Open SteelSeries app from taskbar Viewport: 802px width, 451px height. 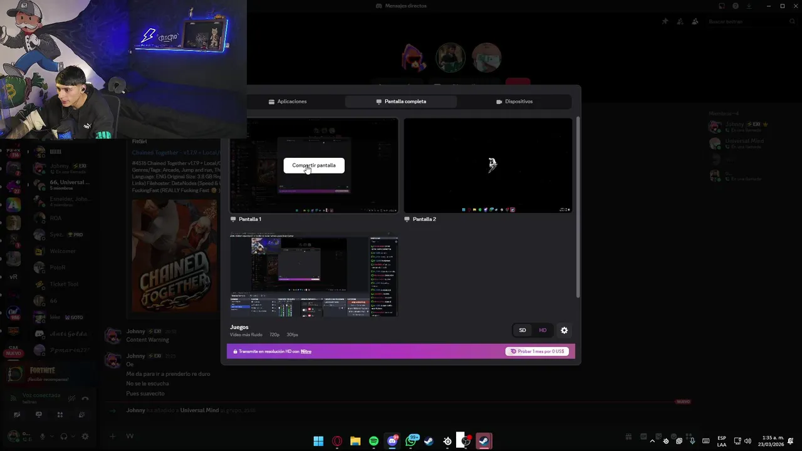click(447, 441)
